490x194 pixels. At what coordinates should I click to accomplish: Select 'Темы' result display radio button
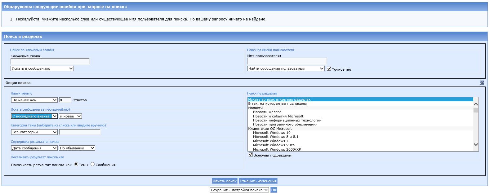click(76, 164)
